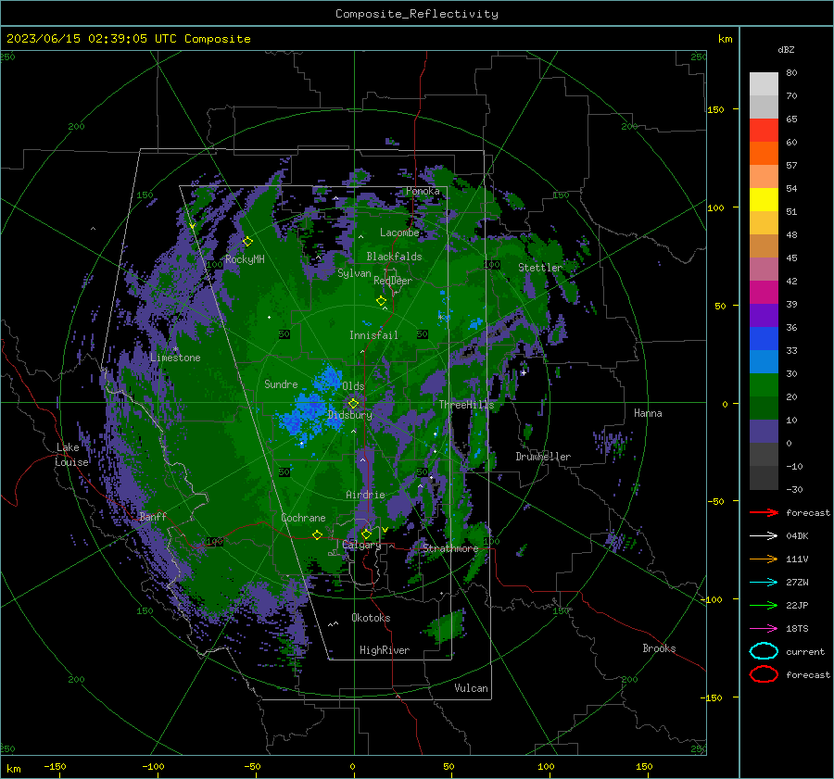Click the yellow diamond marker near RockyMH
834x779 pixels.
tap(247, 242)
